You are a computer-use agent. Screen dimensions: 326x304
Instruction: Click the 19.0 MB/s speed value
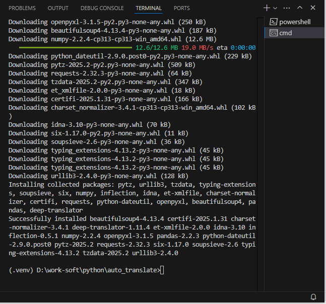tap(198, 47)
